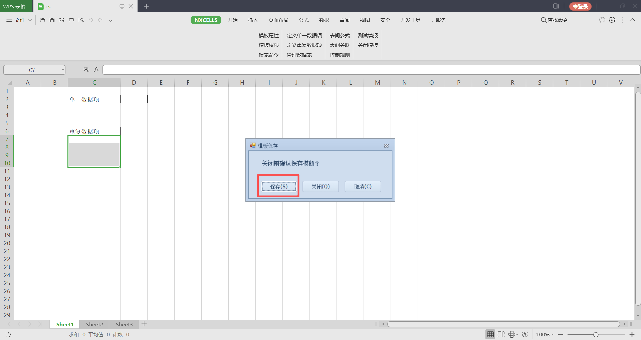The image size is (641, 340).
Task: Click the fx insert function icon
Action: click(96, 70)
